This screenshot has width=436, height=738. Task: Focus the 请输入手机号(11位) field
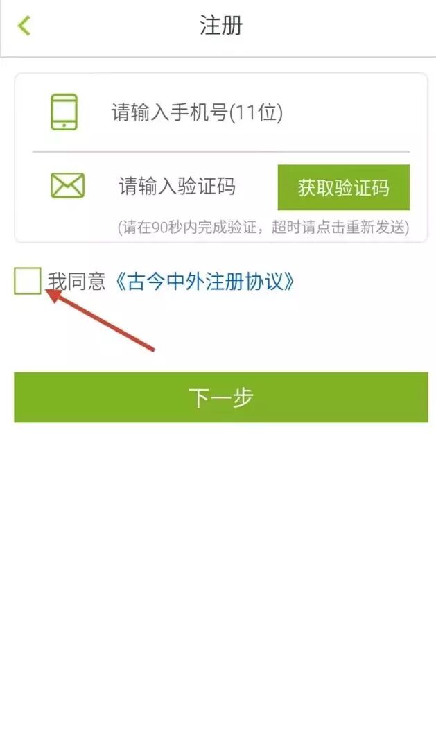260,112
